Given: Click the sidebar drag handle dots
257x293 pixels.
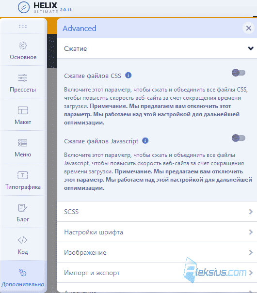Looking at the screenshot, I should [23, 26].
